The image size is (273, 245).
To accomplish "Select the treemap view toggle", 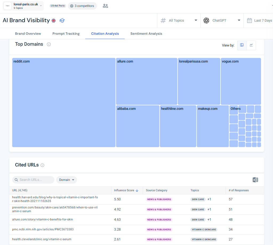I will pos(242,45).
